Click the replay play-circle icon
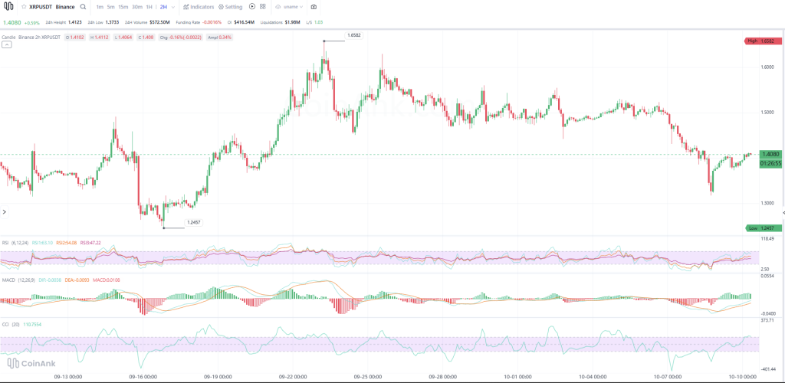 point(252,7)
